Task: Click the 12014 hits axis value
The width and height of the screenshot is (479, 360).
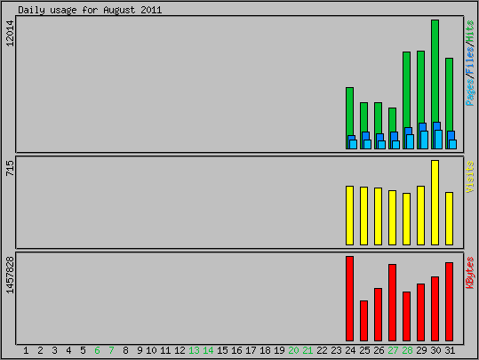Action: click(x=10, y=33)
